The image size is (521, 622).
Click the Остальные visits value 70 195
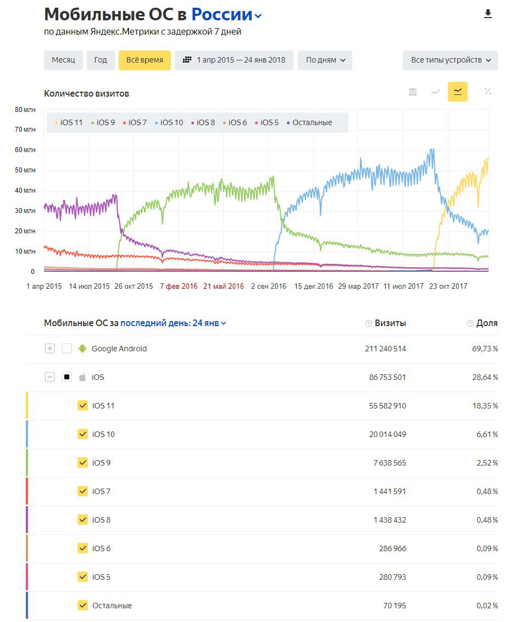coord(395,606)
